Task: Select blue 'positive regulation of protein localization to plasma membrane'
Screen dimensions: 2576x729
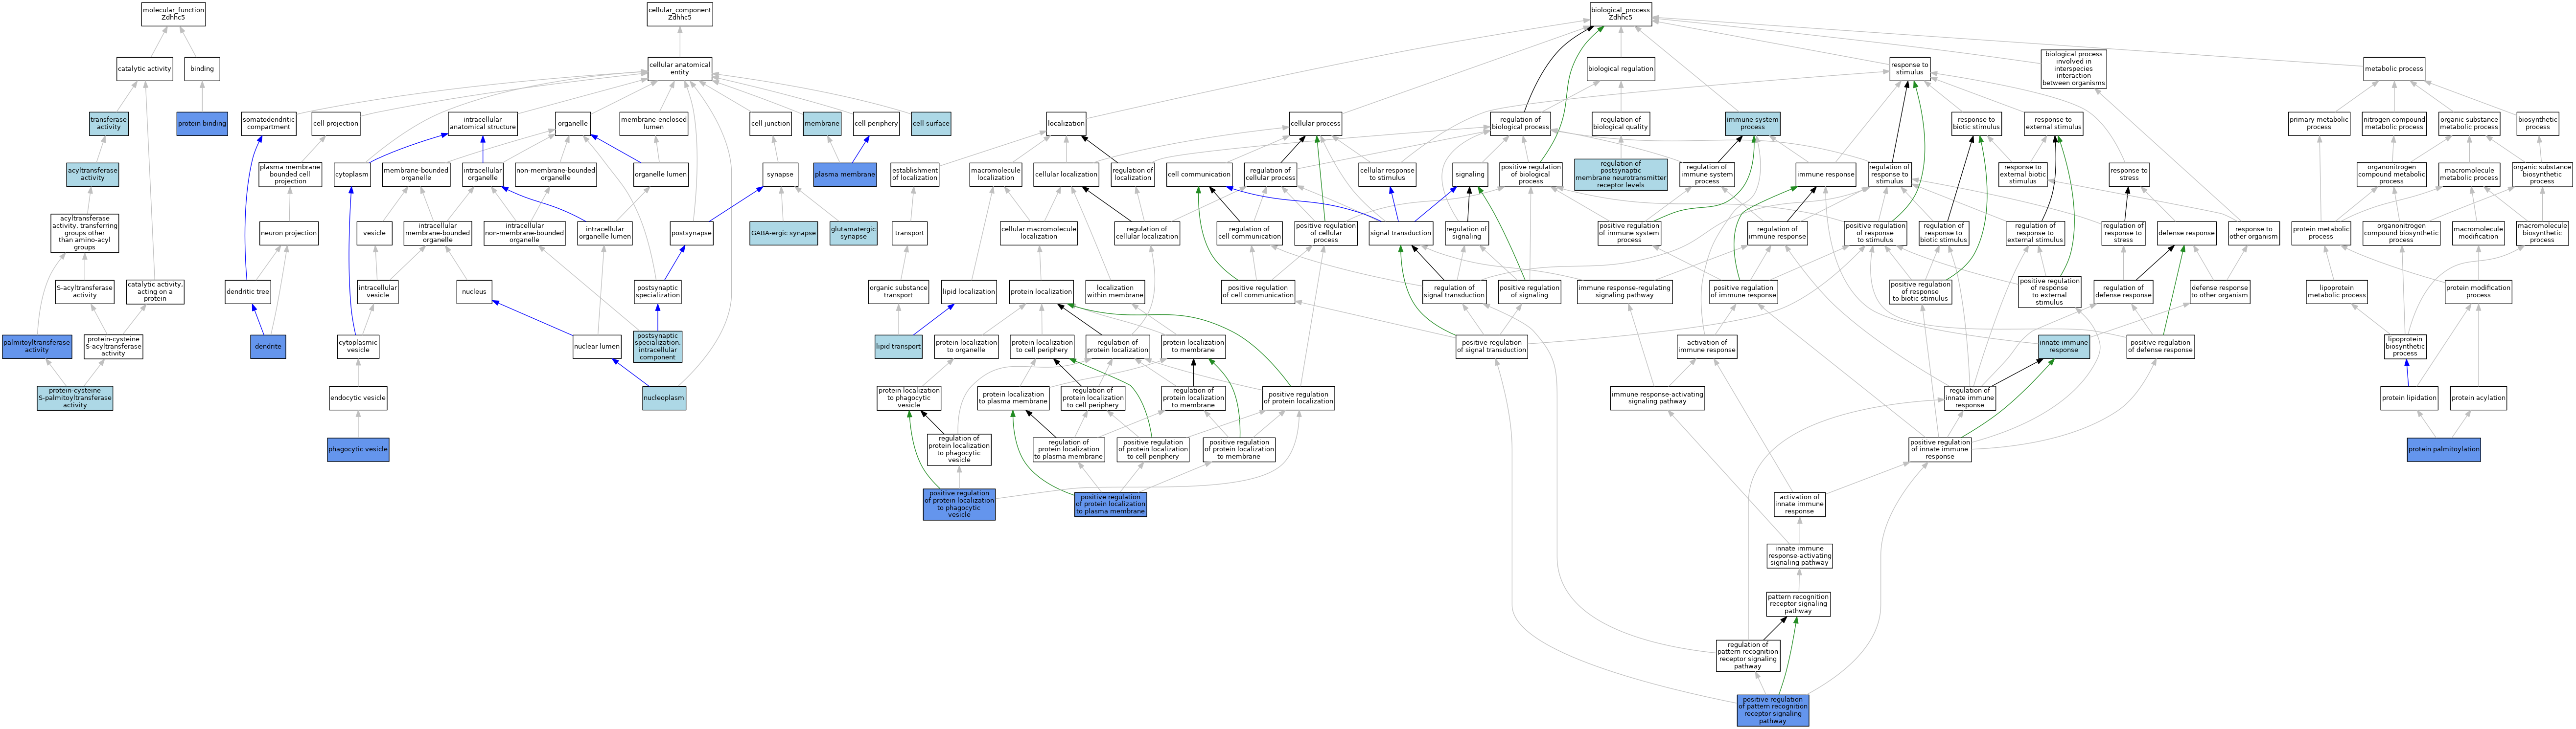Action: tap(1110, 504)
